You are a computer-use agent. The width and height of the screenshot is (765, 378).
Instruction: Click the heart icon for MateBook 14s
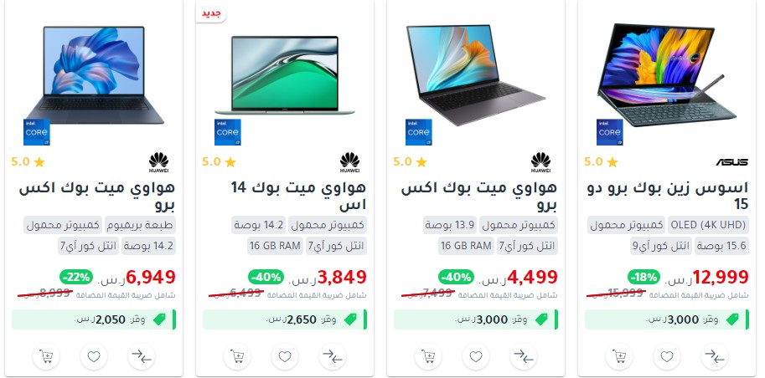click(x=285, y=356)
